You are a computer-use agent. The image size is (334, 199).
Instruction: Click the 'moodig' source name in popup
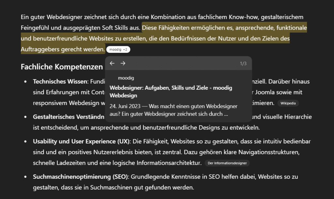pos(126,78)
